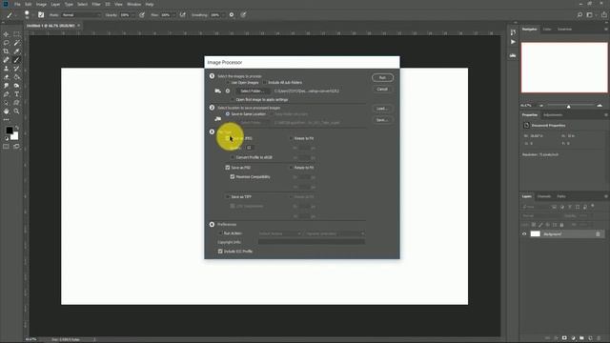Toggle Maximize Compatibility checkbox

coord(233,177)
